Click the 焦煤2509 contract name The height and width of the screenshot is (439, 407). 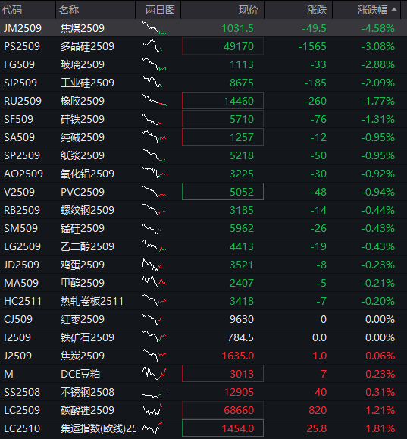pyautogui.click(x=83, y=28)
